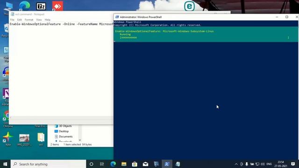Viewport: 299px width, 168px height.
Task: Open the wsl folder on desktop
Action: tap(41, 139)
